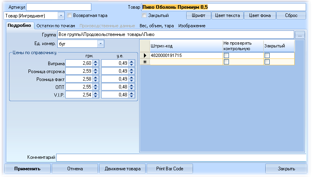Decrease Розница отсрочка price in у.е.
This screenshot has height=177, width=312.
point(132,73)
